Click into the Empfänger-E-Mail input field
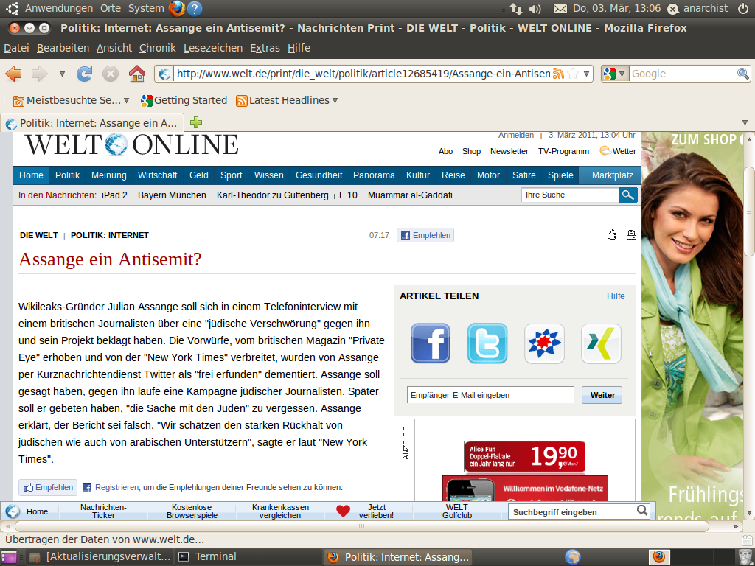 tap(490, 395)
